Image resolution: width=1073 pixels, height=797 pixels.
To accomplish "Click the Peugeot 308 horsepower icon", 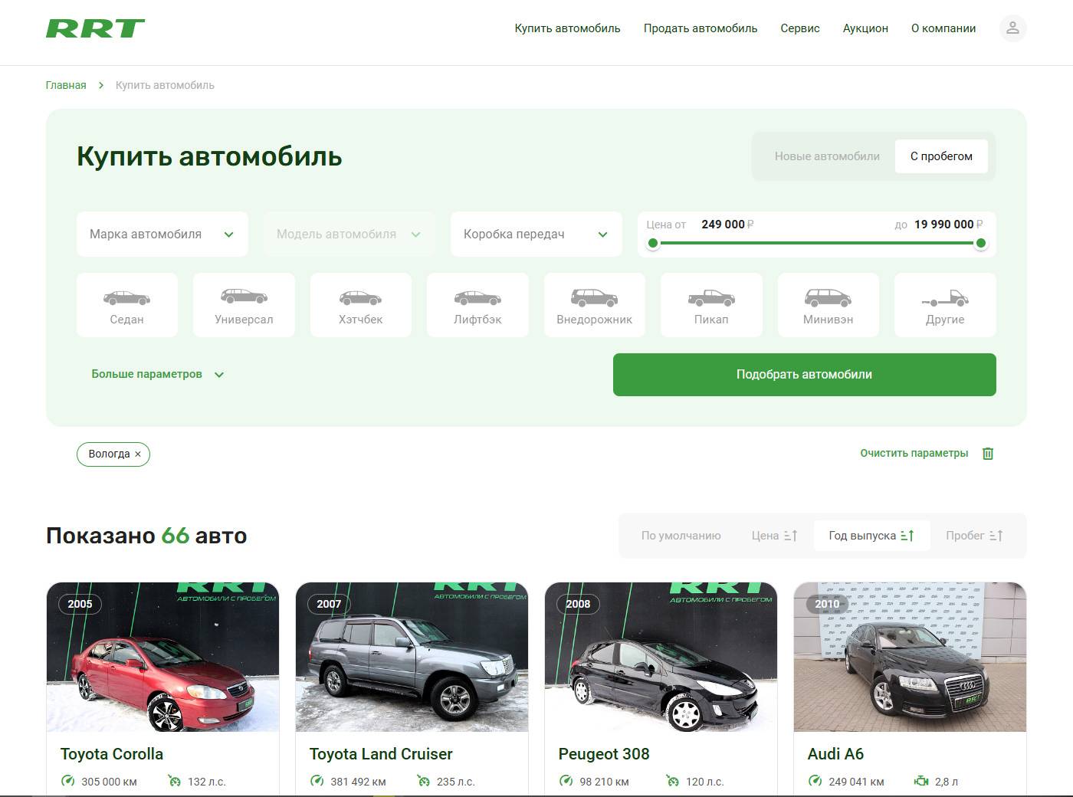I will (x=672, y=781).
